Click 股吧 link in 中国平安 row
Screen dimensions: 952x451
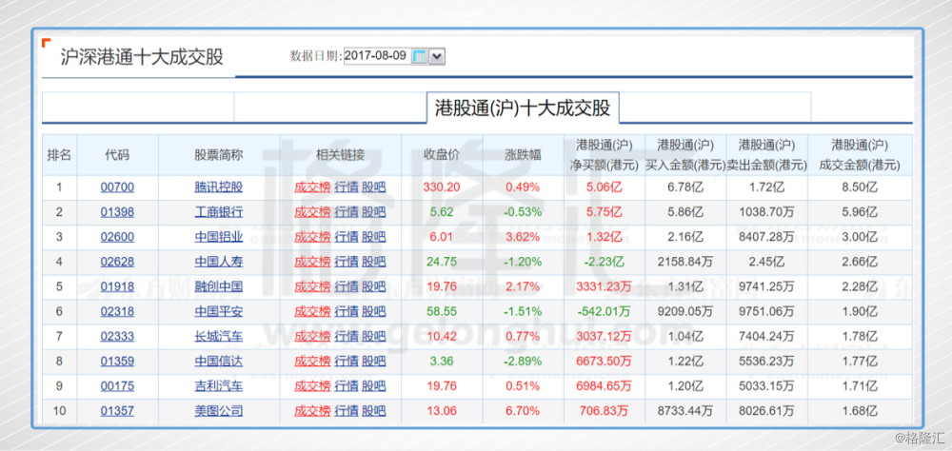click(x=373, y=312)
